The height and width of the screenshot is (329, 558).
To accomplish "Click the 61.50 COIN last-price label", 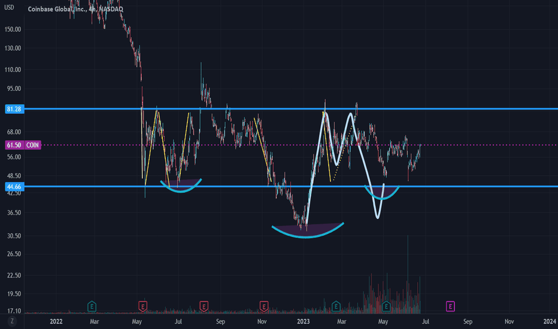I will [x=23, y=145].
